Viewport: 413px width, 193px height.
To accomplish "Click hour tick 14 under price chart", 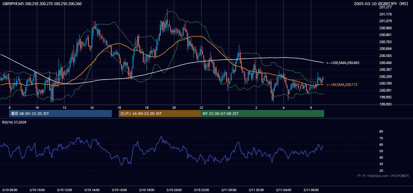I will [x=92, y=107].
